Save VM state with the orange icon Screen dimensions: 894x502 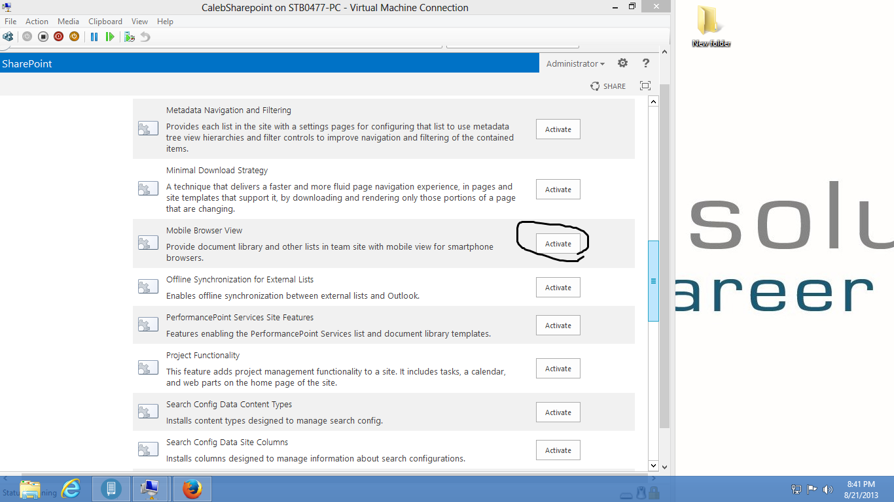pos(74,37)
